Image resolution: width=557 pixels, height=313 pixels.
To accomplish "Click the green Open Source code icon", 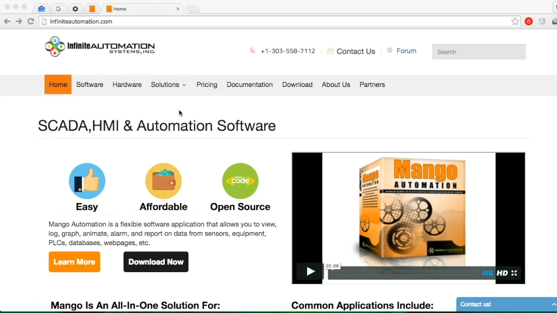I will (x=240, y=181).
